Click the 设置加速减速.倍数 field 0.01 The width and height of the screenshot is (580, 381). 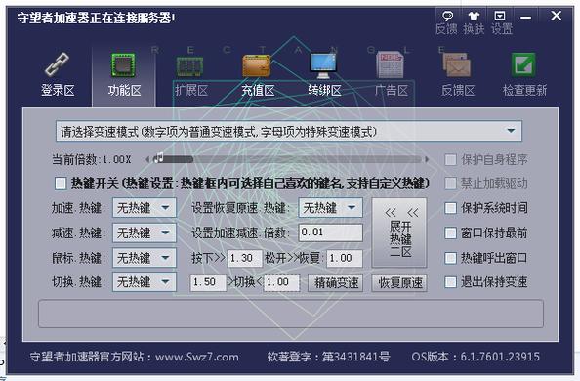330,233
